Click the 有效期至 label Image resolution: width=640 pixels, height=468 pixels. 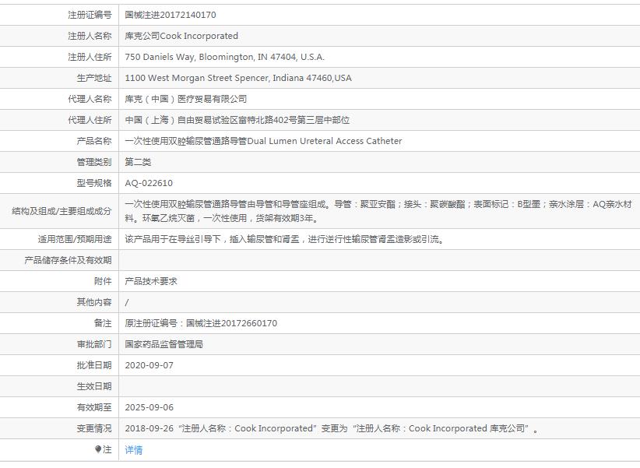[x=94, y=407]
